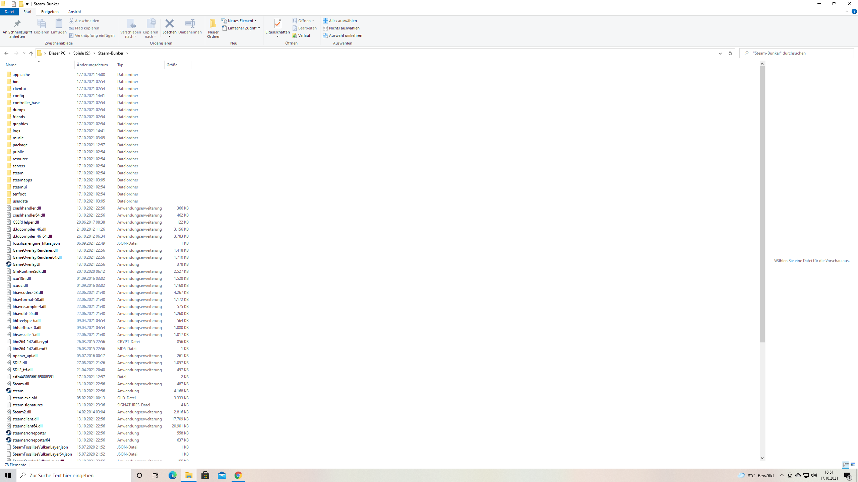Open the Ansicht ribbon tab
This screenshot has width=858, height=482.
coord(74,12)
